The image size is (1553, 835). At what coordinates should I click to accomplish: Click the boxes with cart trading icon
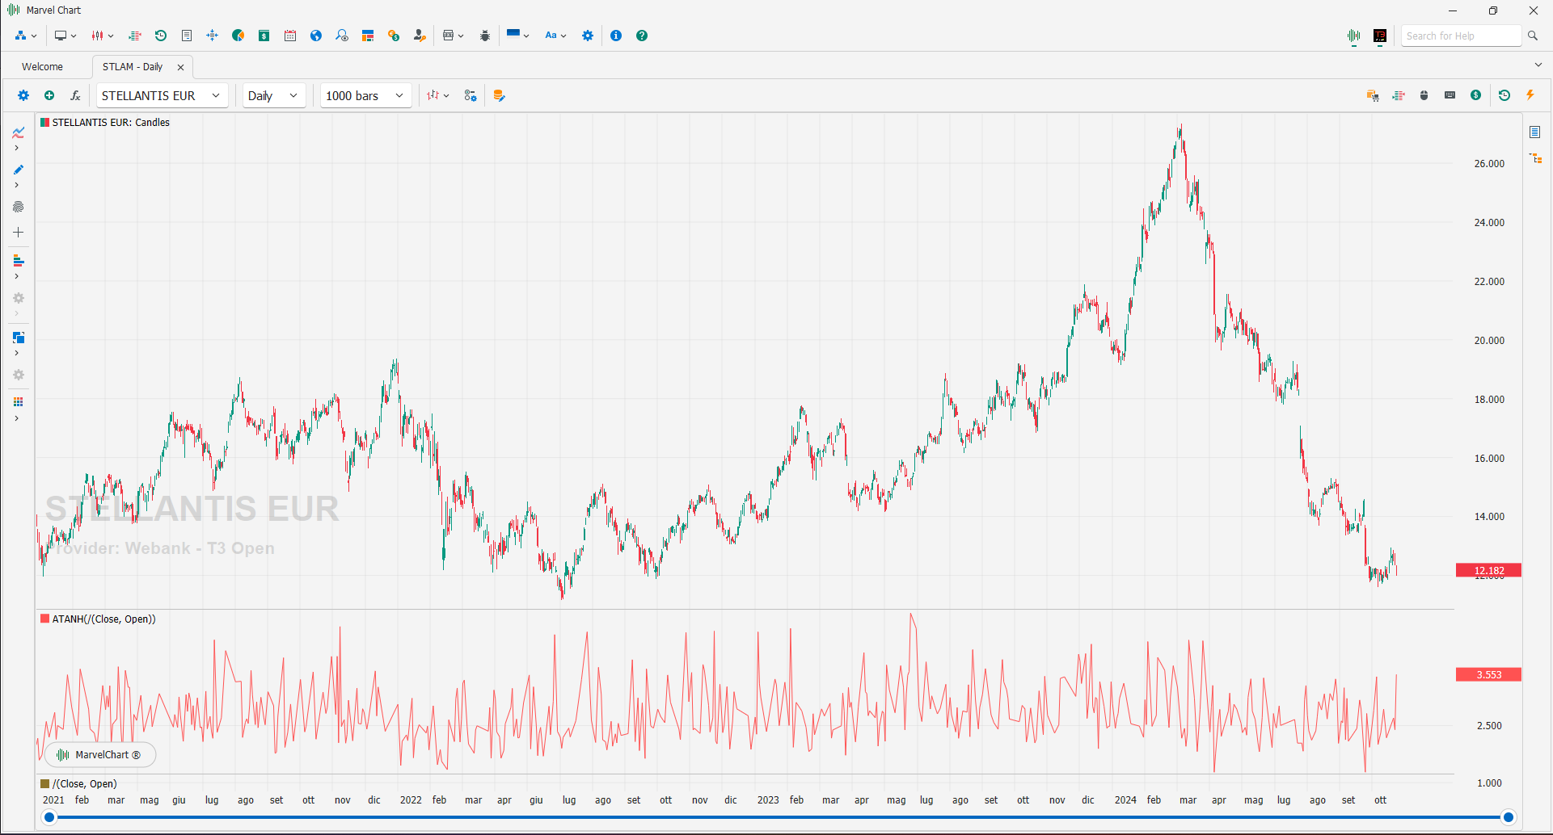coord(1373,95)
